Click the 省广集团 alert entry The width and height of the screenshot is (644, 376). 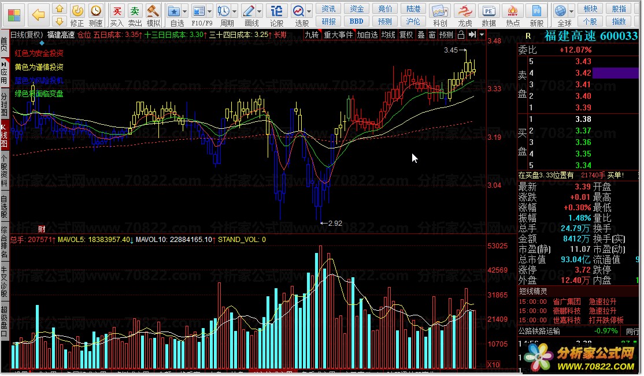[567, 301]
